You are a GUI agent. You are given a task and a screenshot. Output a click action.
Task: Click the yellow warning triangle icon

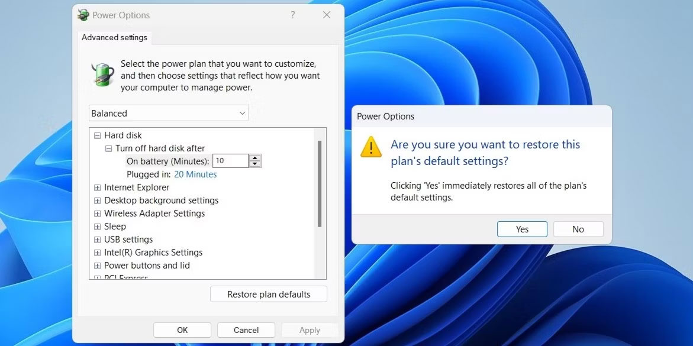click(371, 147)
